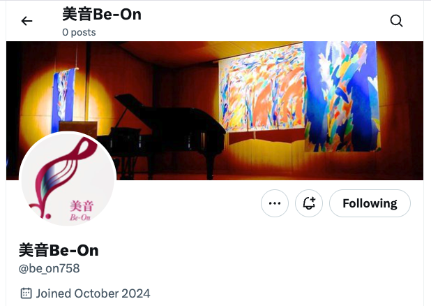
Task: Click the bold 美音Be-On name under the avatar
Action: (x=59, y=250)
